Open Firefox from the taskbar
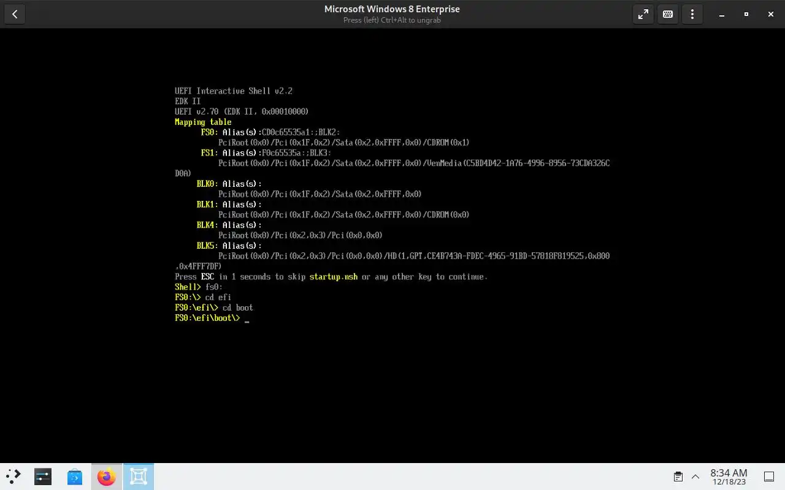Image resolution: width=785 pixels, height=490 pixels. [x=107, y=477]
